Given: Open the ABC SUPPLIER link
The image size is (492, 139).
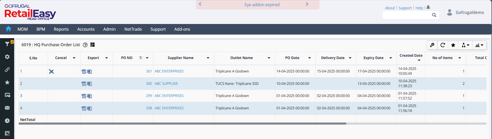Looking at the screenshot, I should (166, 84).
